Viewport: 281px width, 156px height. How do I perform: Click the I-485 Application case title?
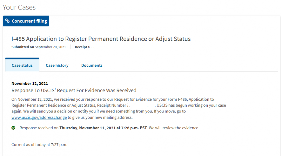[x=101, y=39]
